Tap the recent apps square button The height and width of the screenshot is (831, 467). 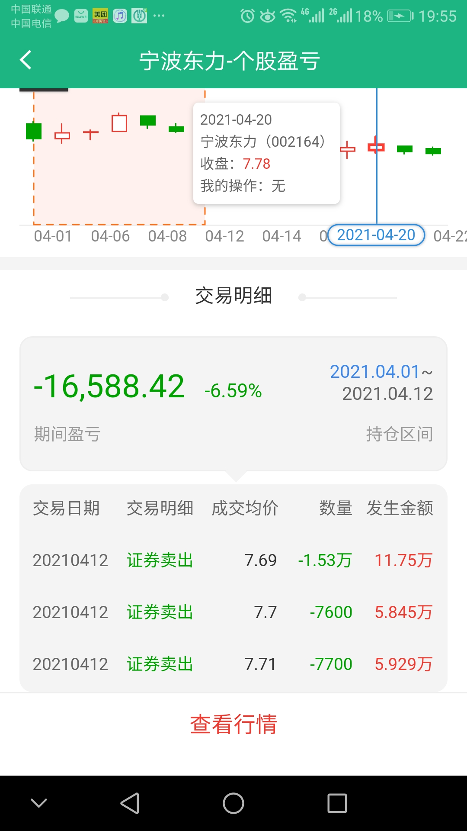(337, 803)
